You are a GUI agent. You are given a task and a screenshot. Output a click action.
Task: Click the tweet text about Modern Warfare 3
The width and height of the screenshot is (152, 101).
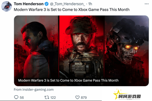[x=72, y=10]
